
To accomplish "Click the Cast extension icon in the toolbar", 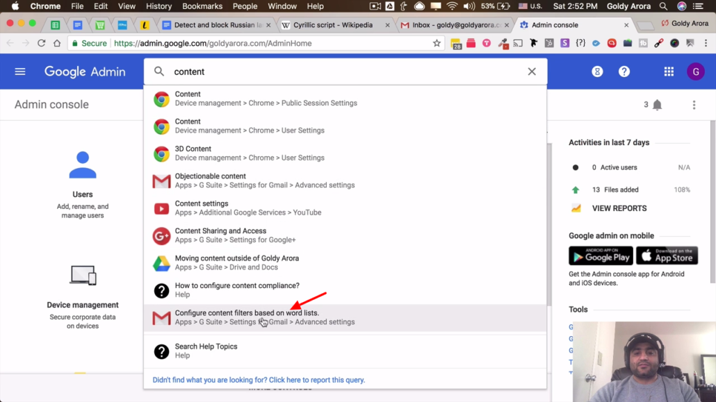I will coord(518,43).
